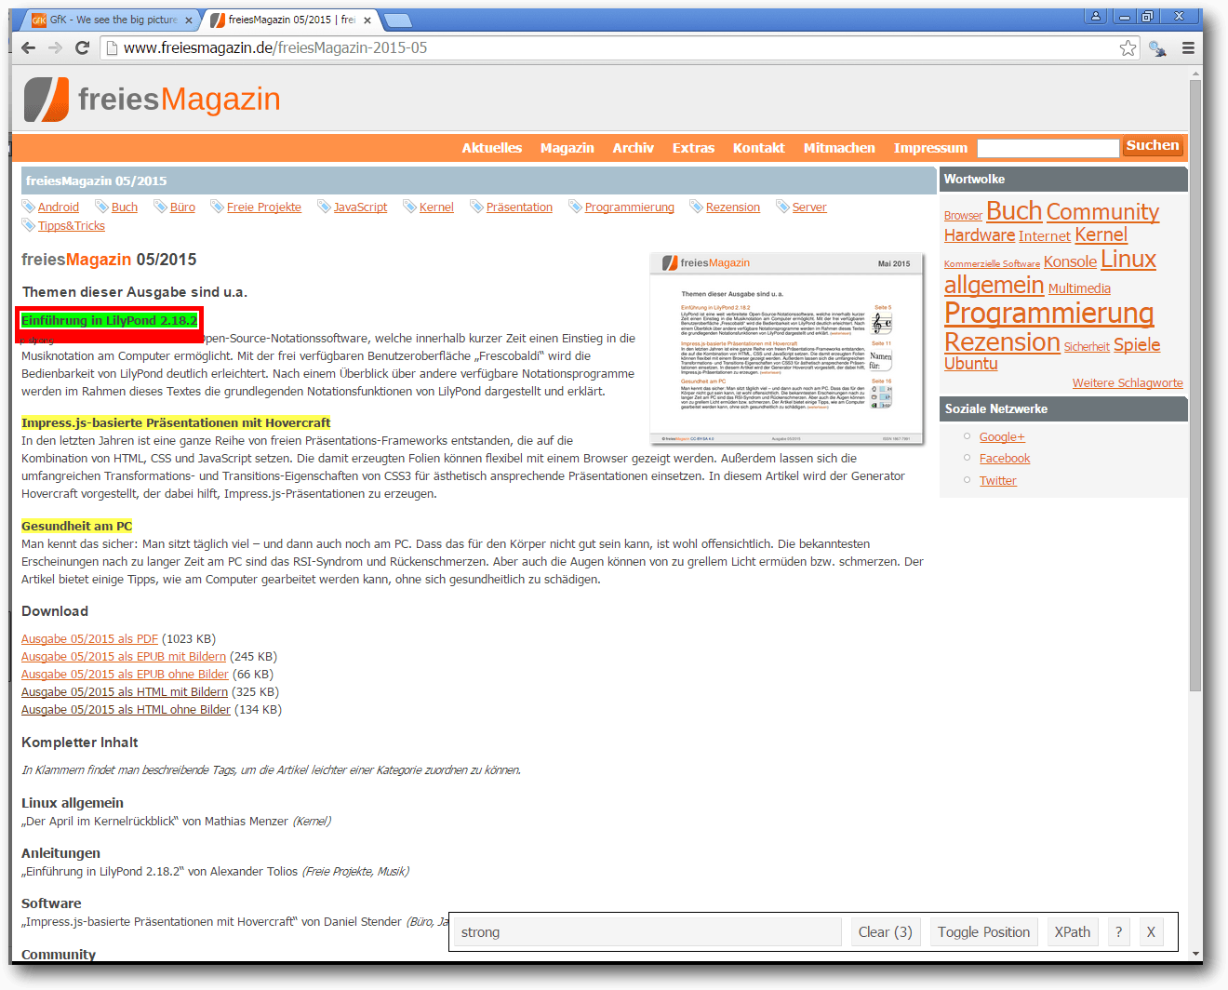Screen dimensions: 1228x990
Task: Open the Archiv menu item
Action: pos(634,148)
